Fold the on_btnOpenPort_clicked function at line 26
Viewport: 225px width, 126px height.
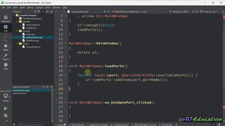[x=66, y=102]
